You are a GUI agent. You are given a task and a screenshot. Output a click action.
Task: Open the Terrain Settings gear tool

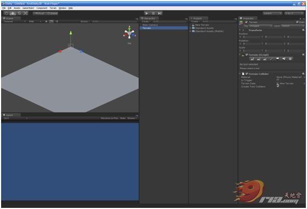coord(290,58)
